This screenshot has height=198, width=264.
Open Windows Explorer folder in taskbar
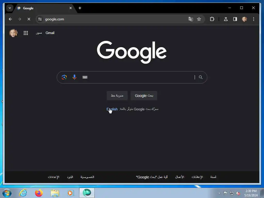pos(55,193)
